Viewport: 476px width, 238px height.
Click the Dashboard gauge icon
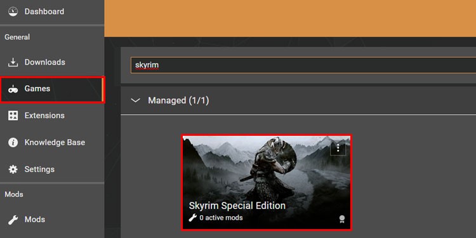coord(13,11)
